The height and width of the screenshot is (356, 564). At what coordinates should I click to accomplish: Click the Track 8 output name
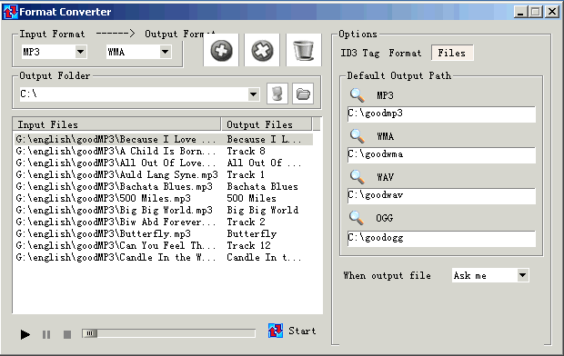(x=246, y=152)
